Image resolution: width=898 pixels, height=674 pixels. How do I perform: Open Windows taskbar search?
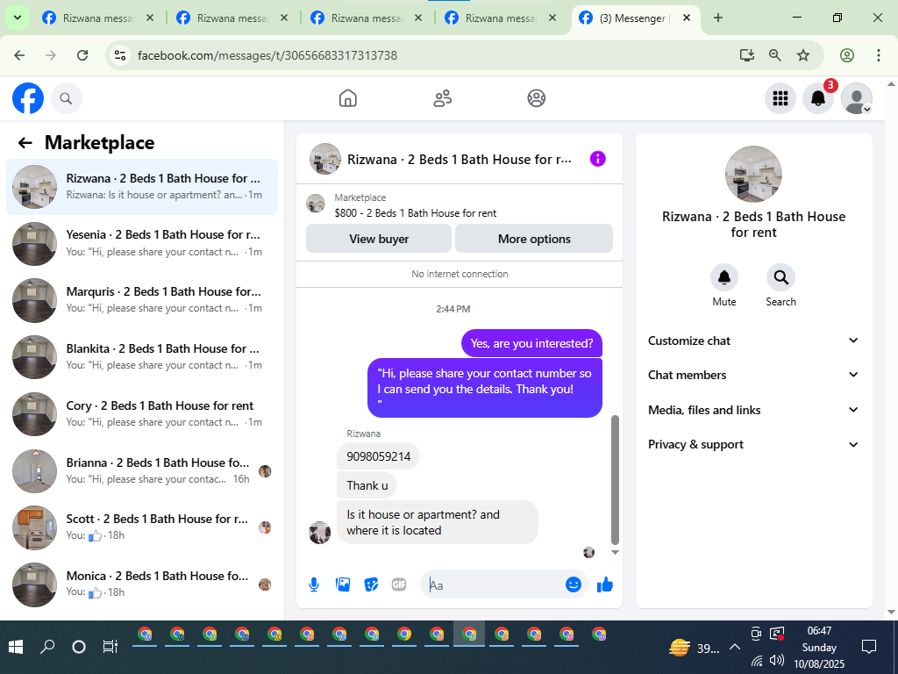[47, 647]
